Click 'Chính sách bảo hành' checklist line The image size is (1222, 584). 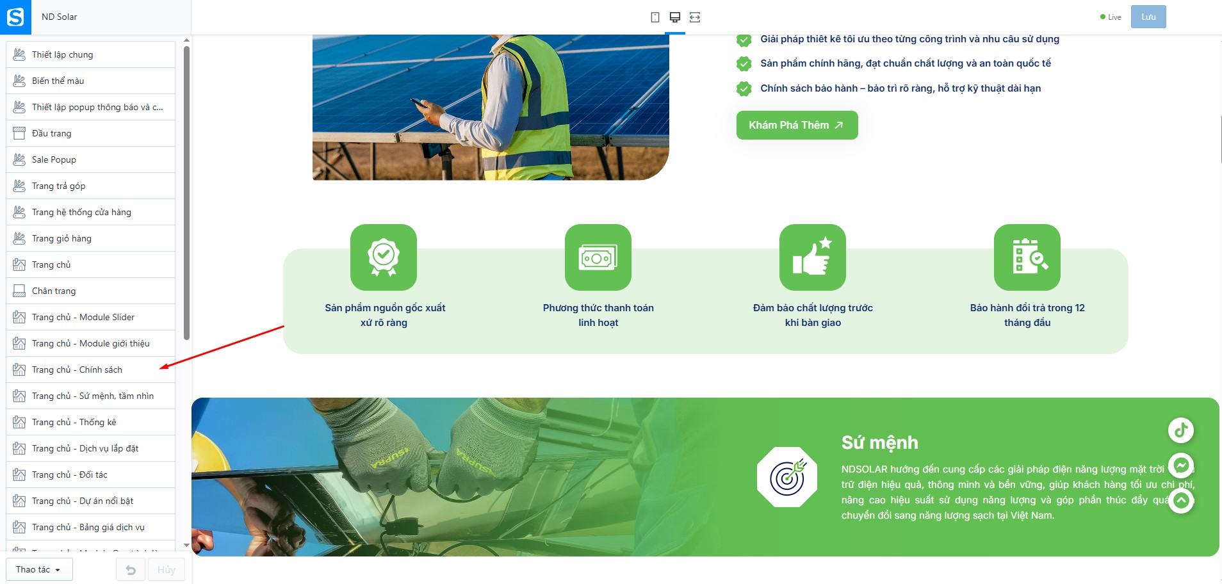900,88
